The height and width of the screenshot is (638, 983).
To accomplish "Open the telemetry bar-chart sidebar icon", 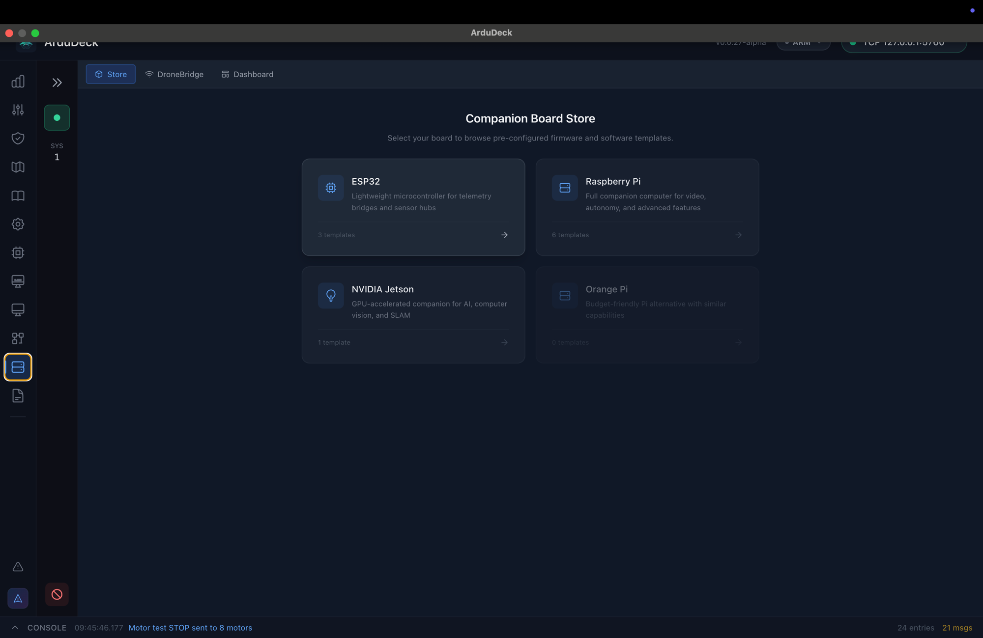I will (18, 82).
